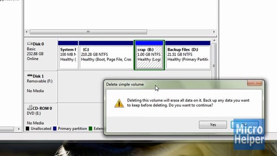Click the "Removable (F:)" text
The height and width of the screenshot is (156, 277).
[40, 81]
